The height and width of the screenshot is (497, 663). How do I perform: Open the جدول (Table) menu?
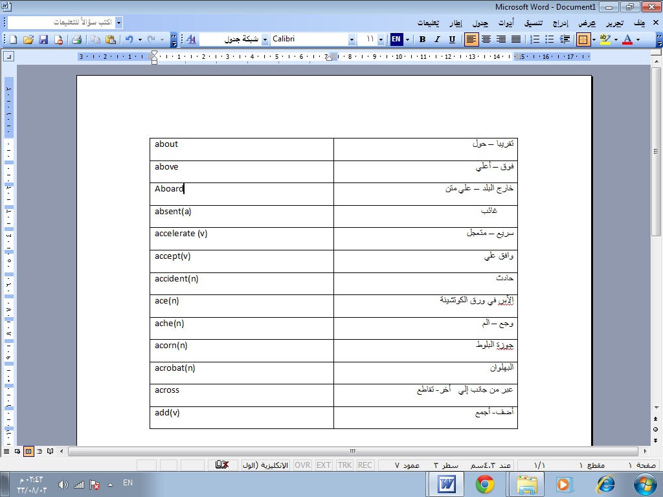[x=480, y=23]
